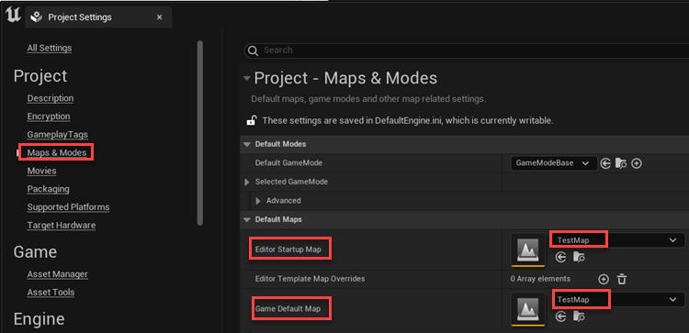The image size is (689, 333).
Task: Click Editor Template Map Overrides label
Action: click(310, 279)
